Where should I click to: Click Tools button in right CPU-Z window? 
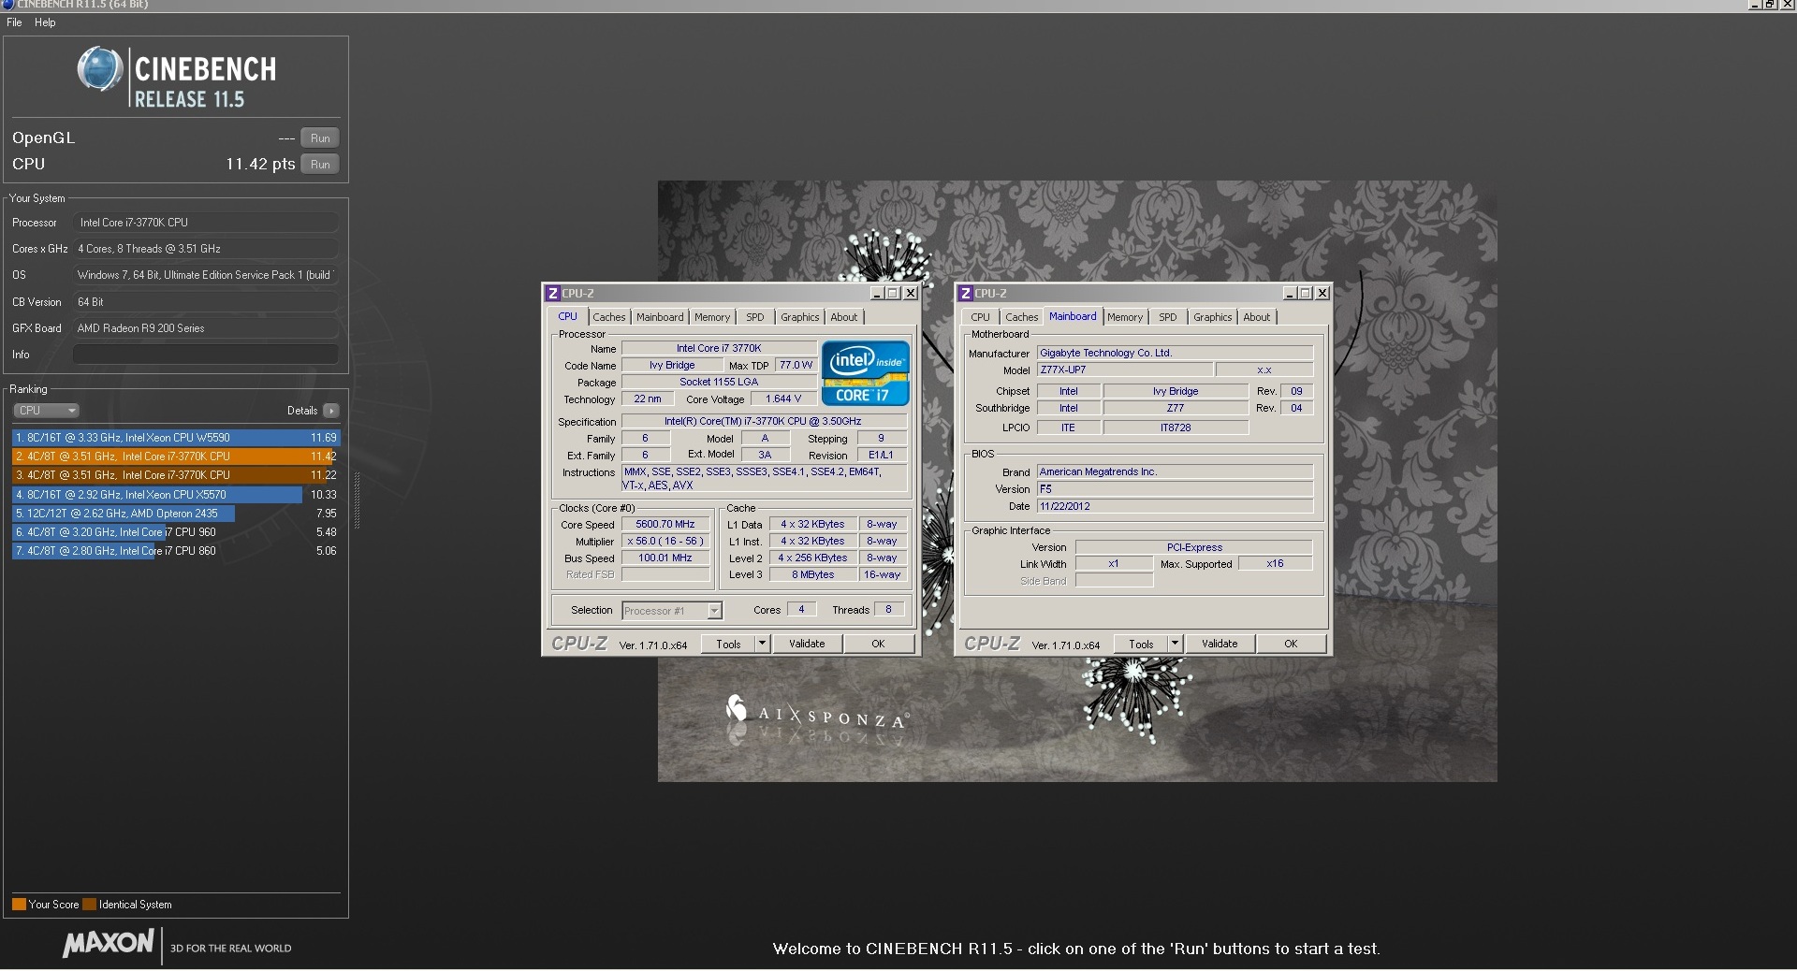[x=1141, y=644]
